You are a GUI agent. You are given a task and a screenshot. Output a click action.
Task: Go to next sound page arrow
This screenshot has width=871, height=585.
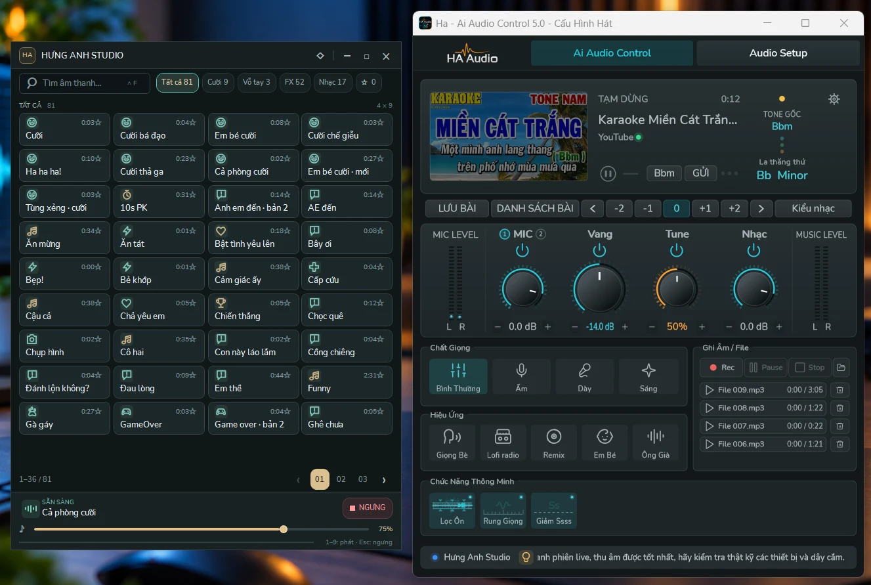pyautogui.click(x=384, y=479)
